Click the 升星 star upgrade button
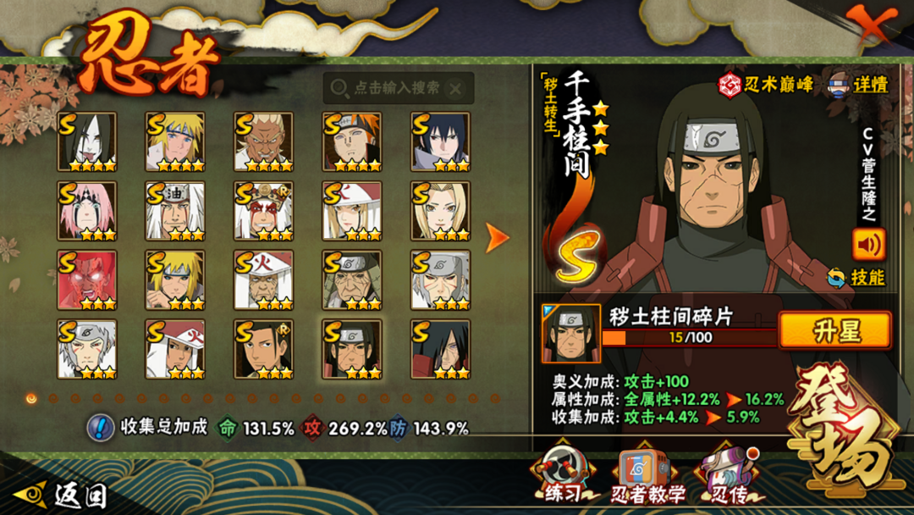914x515 pixels. tap(834, 330)
